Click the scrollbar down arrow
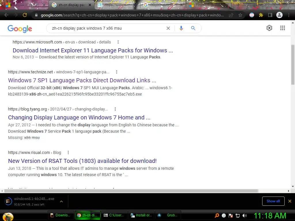Image resolution: width=295 pixels, height=221 pixels. (293, 186)
